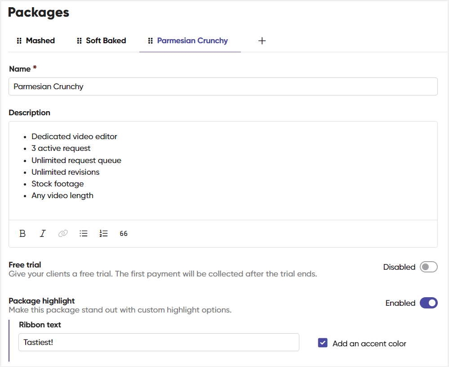Select the 'Enabled' label by Package highlight
This screenshot has width=449, height=367.
[x=400, y=304]
